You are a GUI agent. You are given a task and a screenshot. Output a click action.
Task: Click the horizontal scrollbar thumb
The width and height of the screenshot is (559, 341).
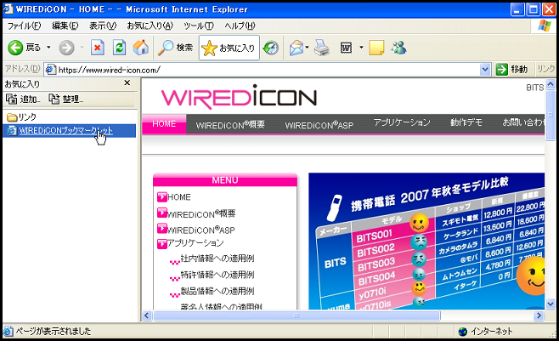[x=296, y=315]
